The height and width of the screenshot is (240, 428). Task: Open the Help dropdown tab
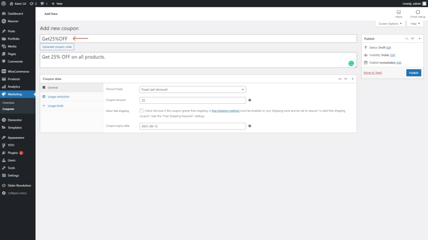pos(415,23)
